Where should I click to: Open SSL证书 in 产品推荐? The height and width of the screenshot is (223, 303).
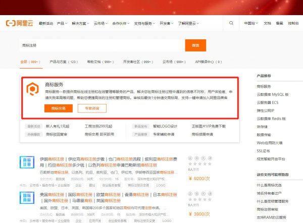(263, 151)
